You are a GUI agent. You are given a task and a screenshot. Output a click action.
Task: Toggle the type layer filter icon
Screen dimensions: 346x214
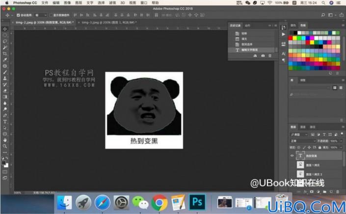click(x=324, y=134)
